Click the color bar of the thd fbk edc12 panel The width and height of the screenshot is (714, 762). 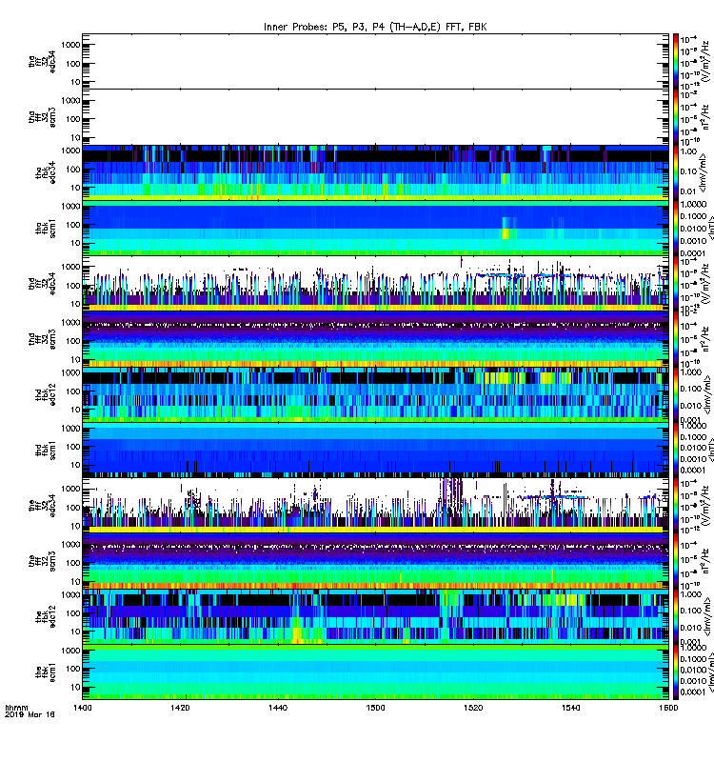tap(676, 394)
